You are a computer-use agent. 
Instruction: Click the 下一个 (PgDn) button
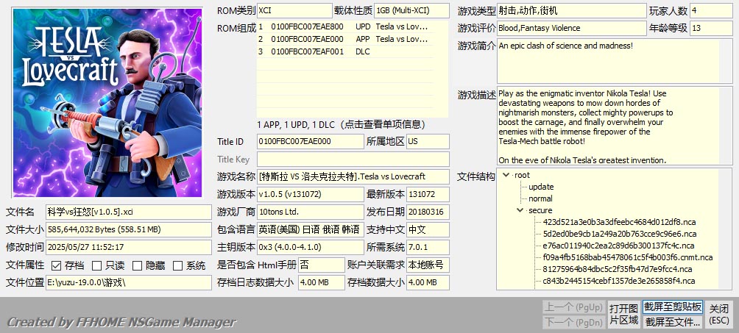573,322
